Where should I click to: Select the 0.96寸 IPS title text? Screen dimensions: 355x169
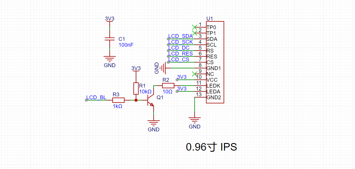tap(211, 147)
